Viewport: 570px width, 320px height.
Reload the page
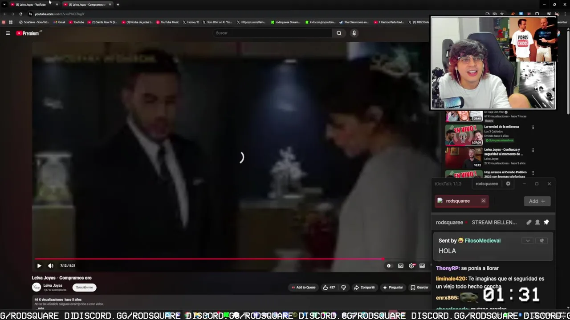[20, 14]
